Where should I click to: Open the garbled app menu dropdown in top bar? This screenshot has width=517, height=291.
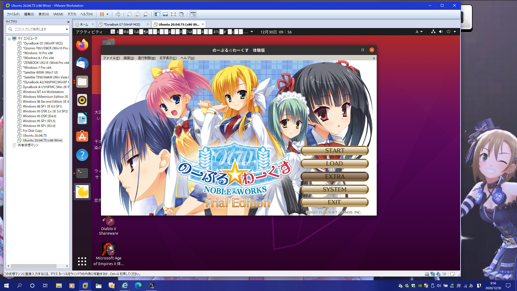coord(251,32)
